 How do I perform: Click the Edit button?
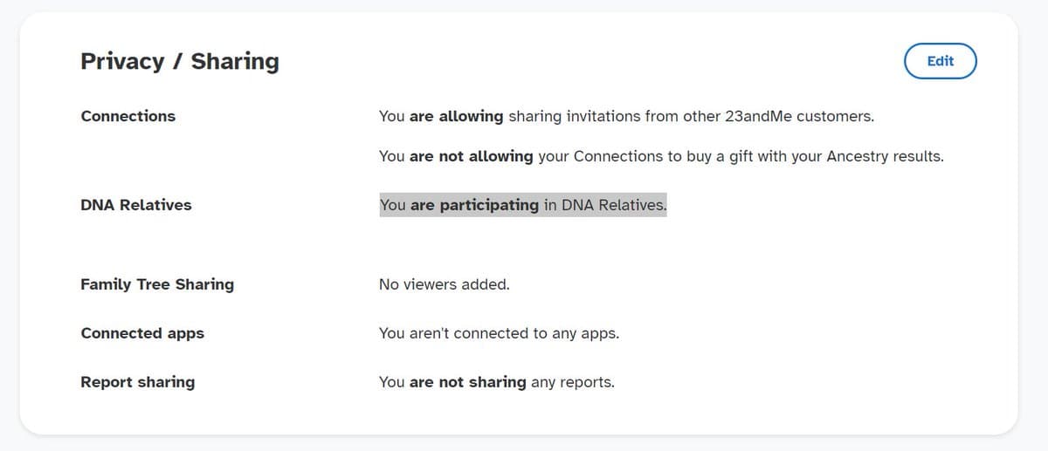tap(940, 61)
